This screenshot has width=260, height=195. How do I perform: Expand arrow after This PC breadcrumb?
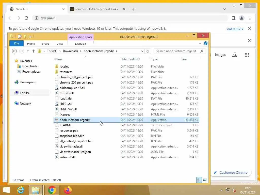[x=60, y=51]
